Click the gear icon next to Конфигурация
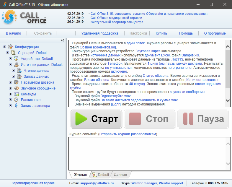This screenshot has width=232, height=187. 10,47
